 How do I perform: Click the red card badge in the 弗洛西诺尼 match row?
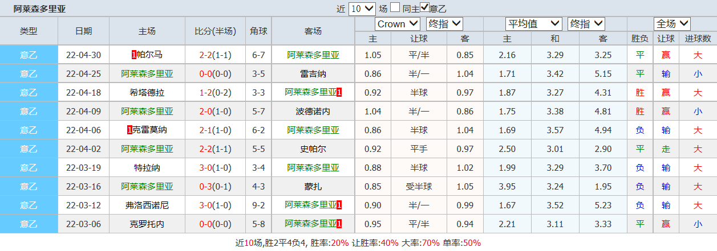(x=339, y=205)
